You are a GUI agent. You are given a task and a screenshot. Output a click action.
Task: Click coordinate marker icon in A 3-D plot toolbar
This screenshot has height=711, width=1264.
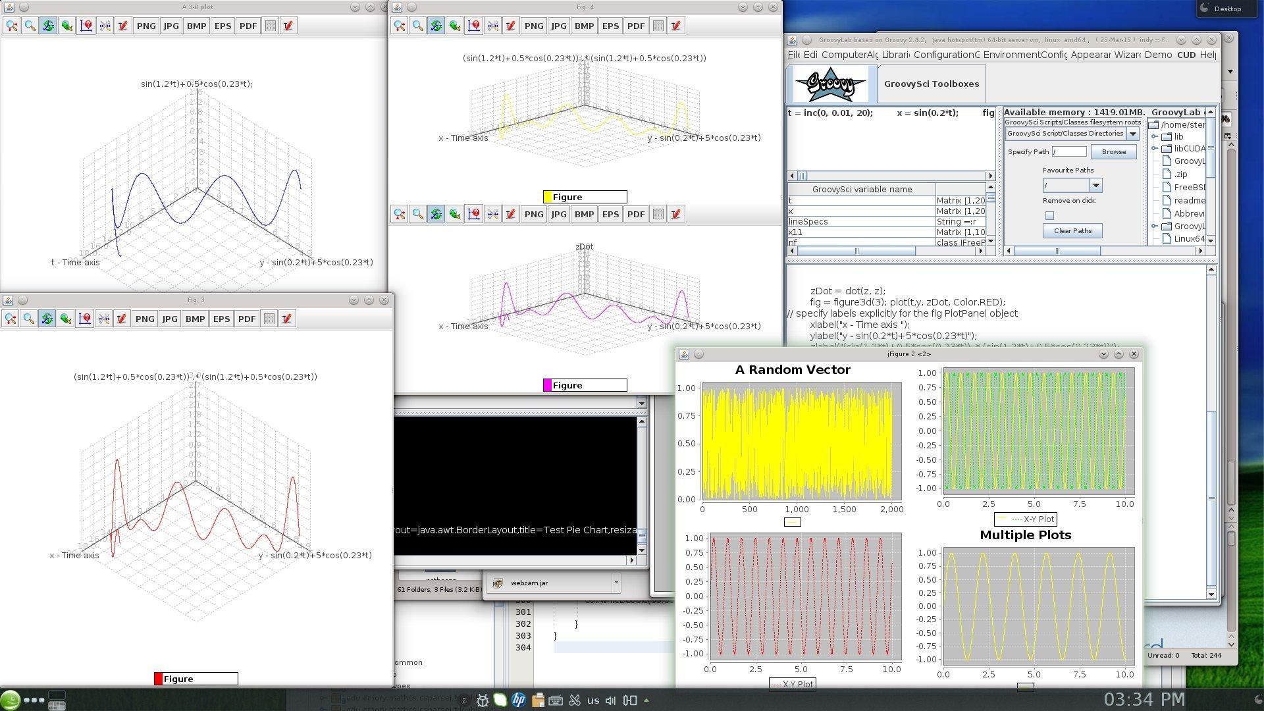(x=86, y=26)
